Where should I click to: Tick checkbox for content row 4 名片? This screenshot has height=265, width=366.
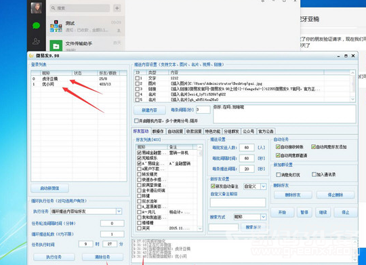point(138,94)
